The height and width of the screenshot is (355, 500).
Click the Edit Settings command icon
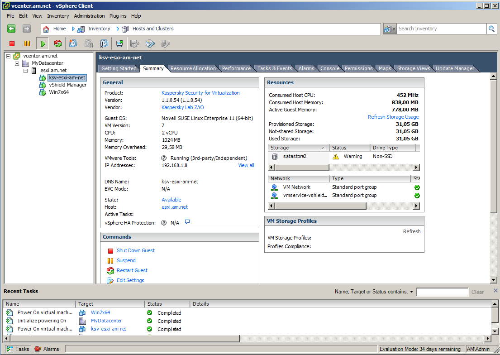(x=110, y=281)
